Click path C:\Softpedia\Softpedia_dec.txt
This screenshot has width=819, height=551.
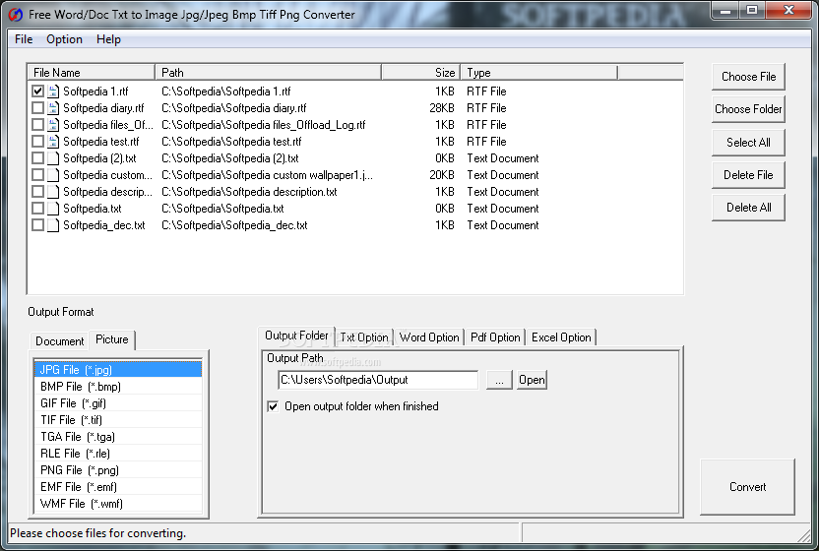pos(234,225)
